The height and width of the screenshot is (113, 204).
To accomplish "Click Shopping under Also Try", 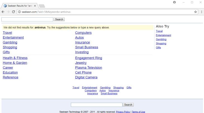I will click(x=161, y=43).
